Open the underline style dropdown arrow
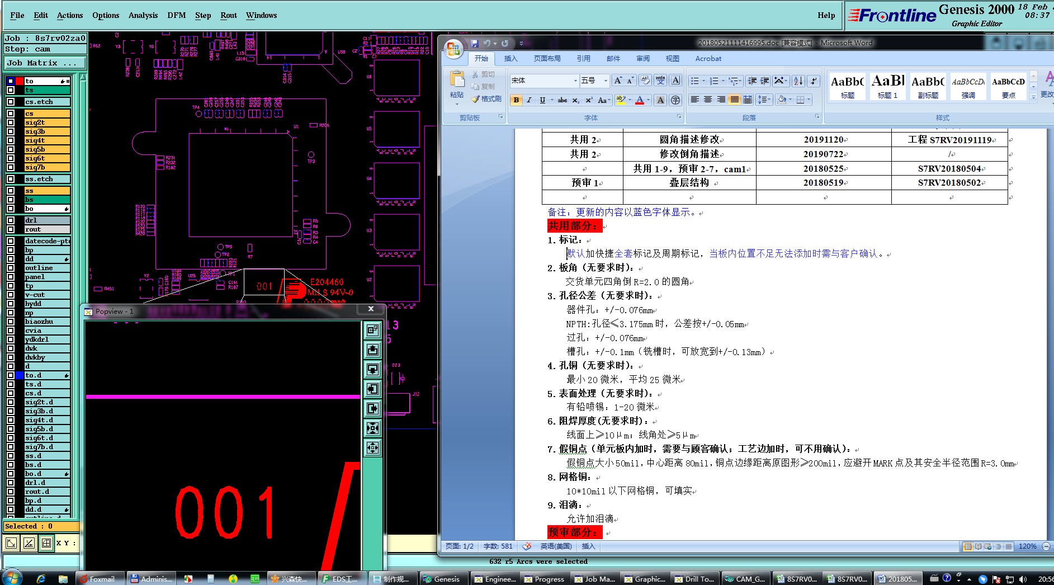1054x585 pixels. pos(552,100)
